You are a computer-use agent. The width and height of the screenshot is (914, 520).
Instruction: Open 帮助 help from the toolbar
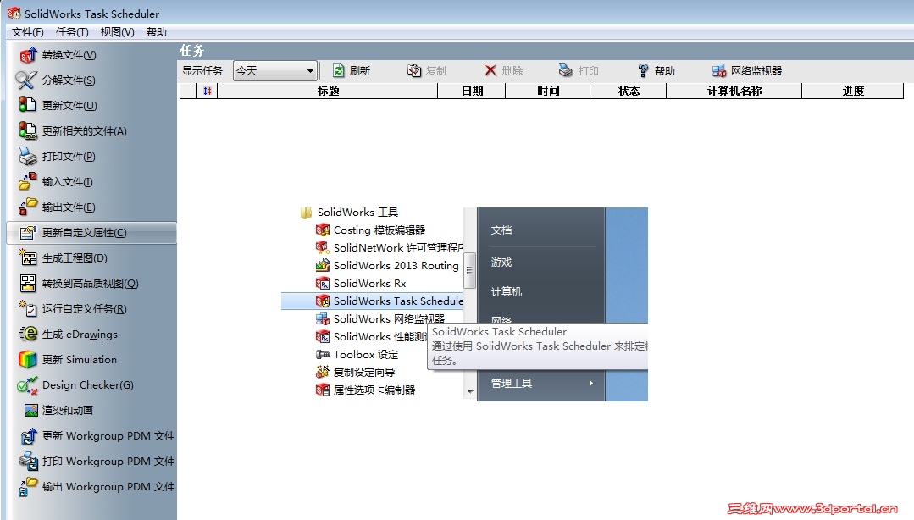[656, 70]
